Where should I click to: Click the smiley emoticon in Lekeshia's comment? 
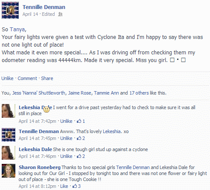pos(47,110)
